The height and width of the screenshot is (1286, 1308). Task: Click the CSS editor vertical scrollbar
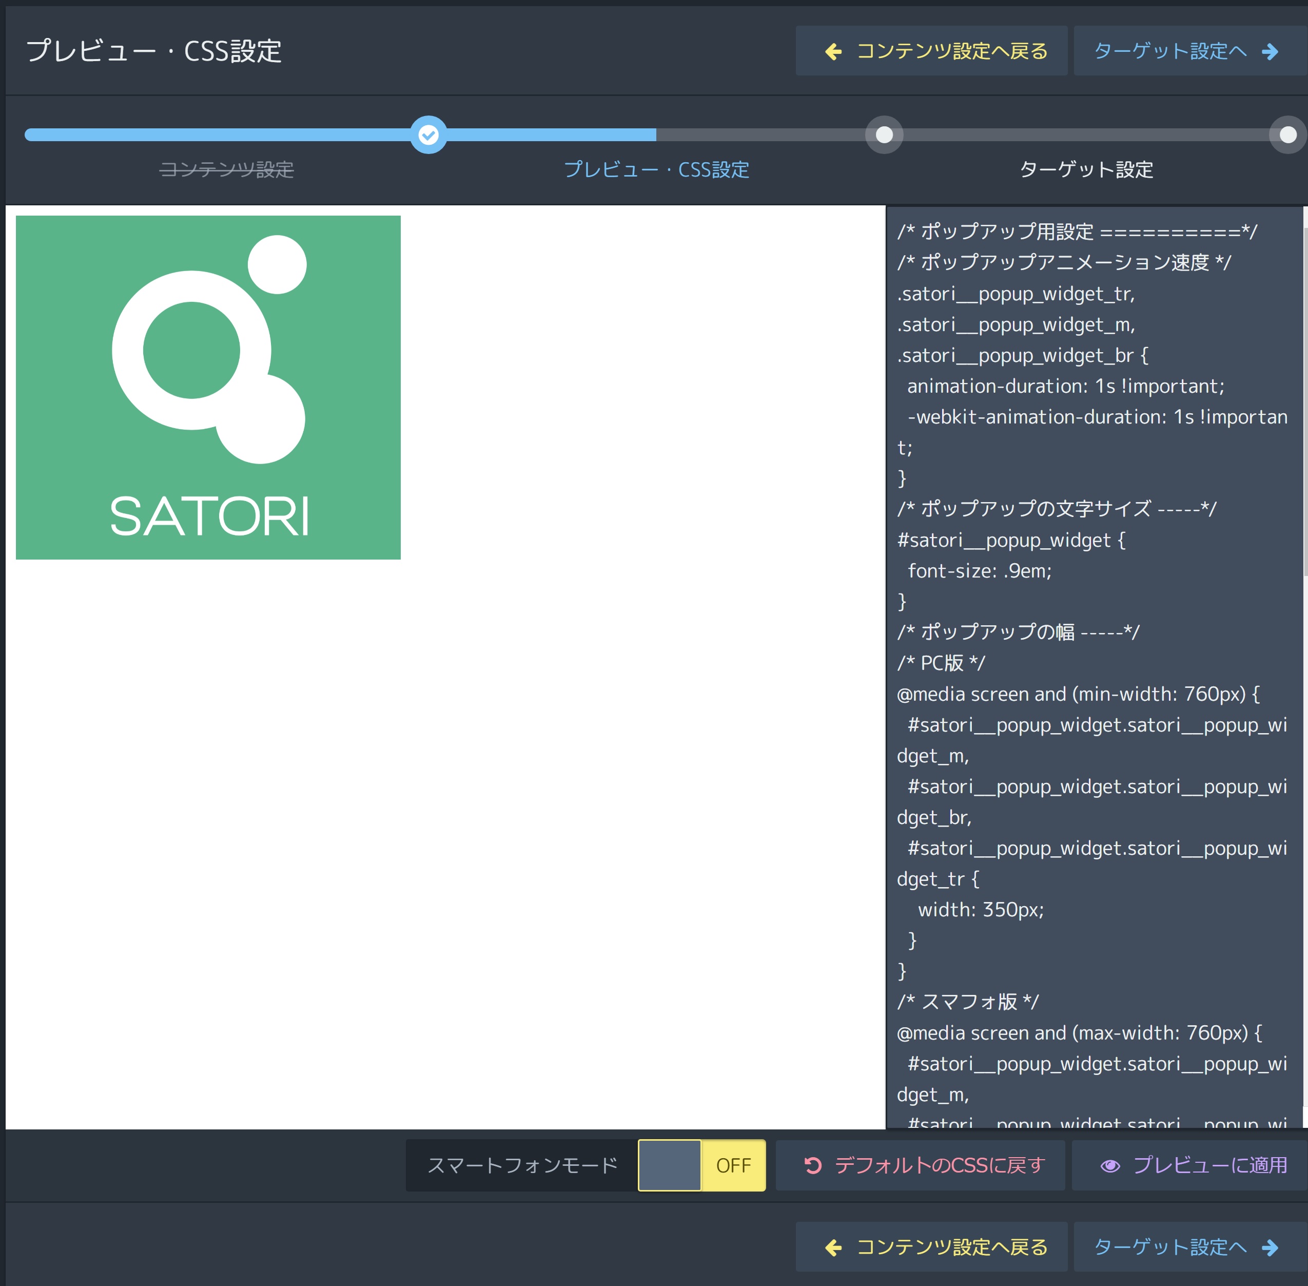click(x=1305, y=402)
